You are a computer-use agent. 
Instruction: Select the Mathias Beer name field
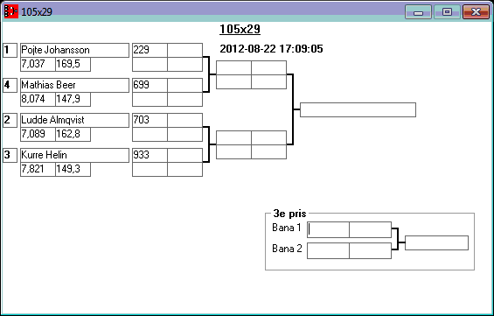click(74, 86)
